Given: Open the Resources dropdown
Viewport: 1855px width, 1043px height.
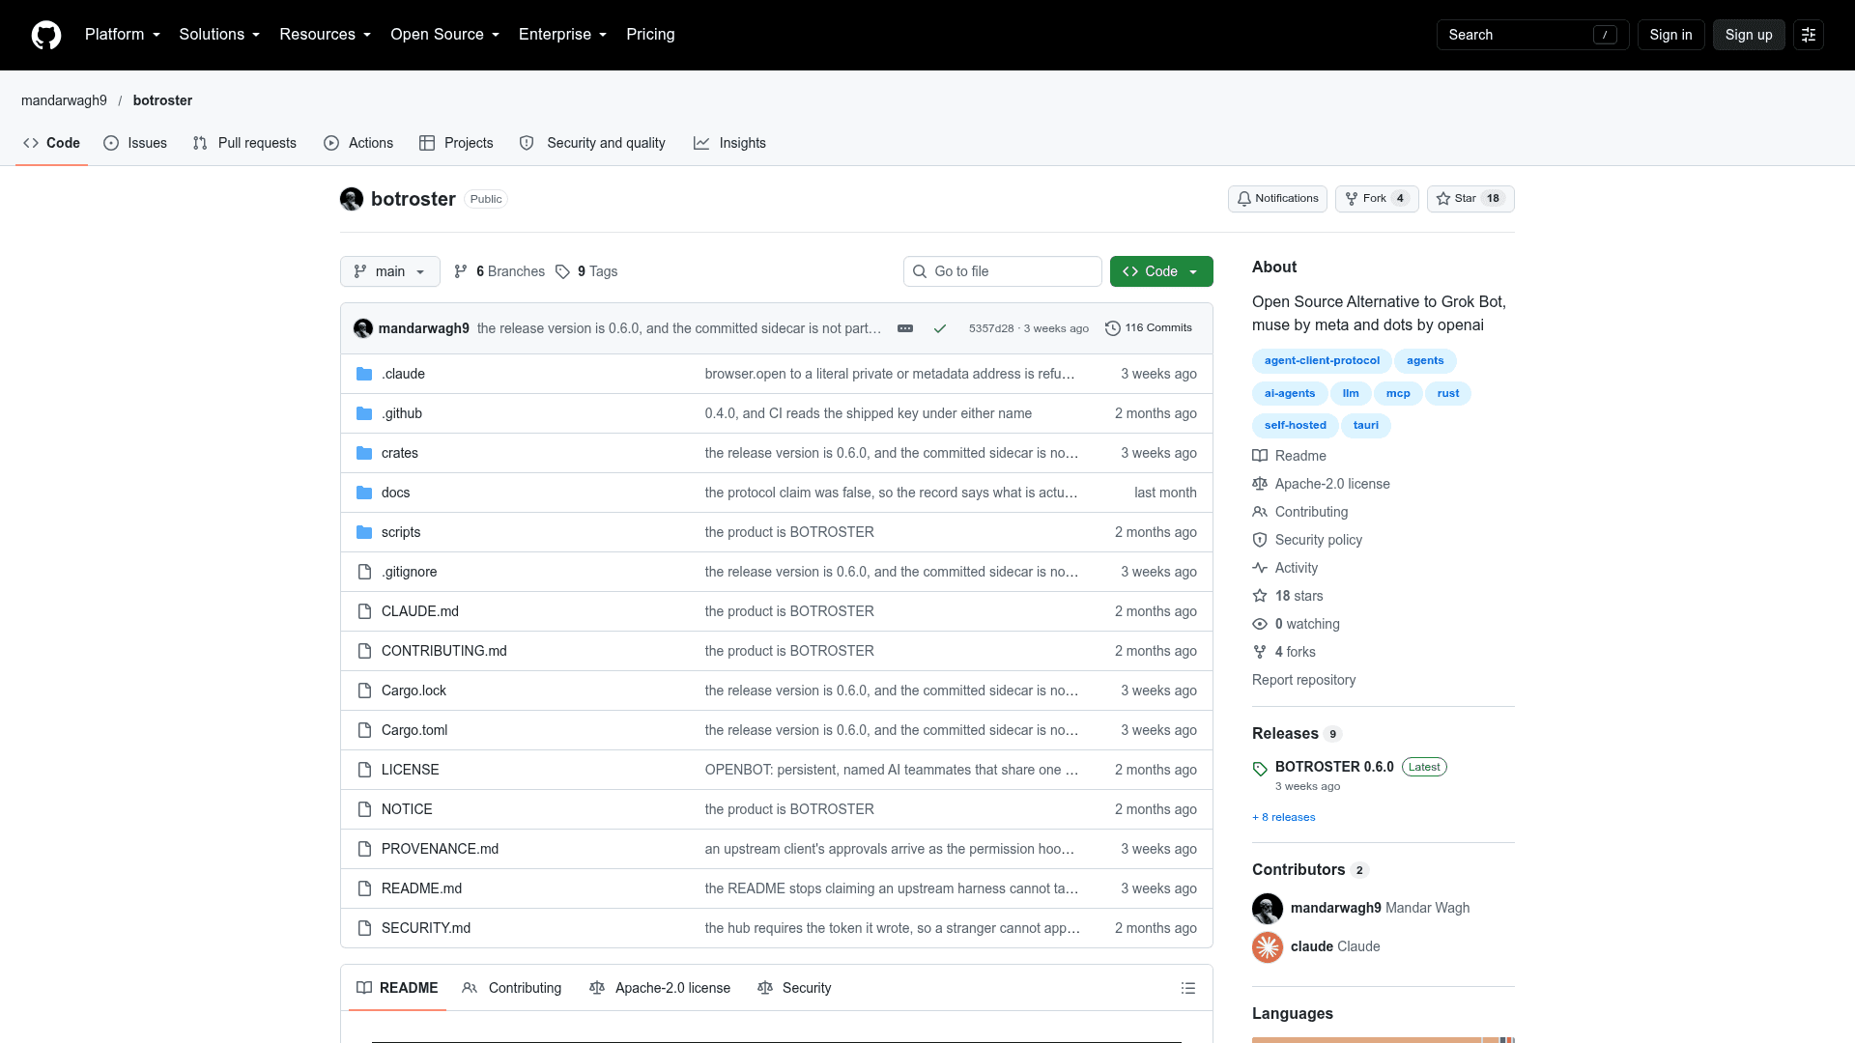Looking at the screenshot, I should coord(326,35).
